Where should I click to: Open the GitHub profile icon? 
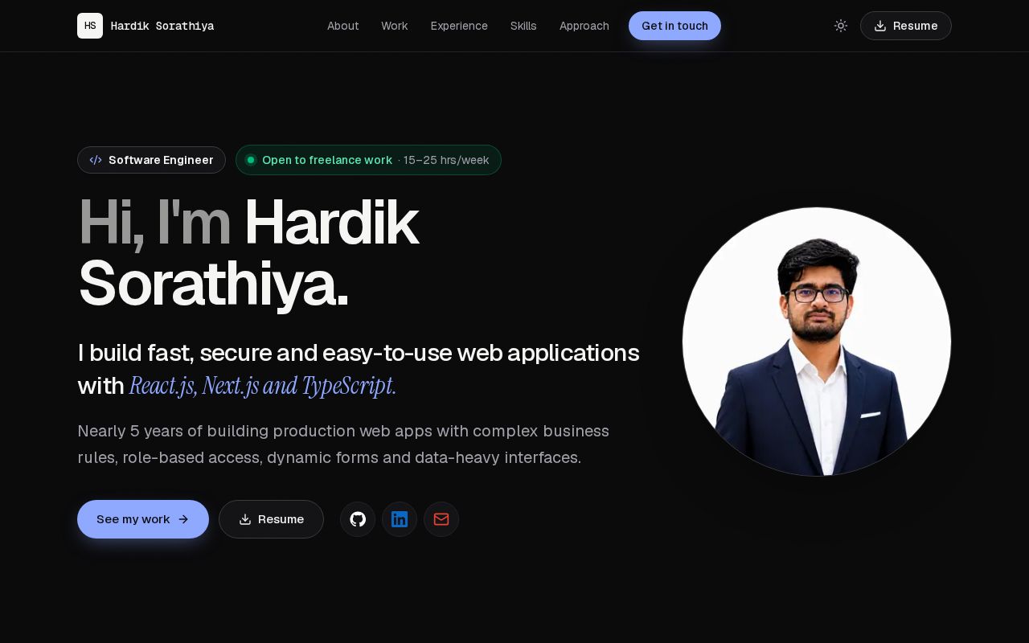(x=358, y=519)
